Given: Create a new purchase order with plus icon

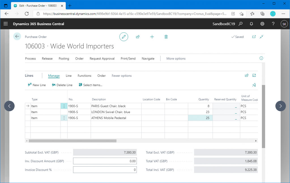Looking at the screenshot, I should pos(152,37).
